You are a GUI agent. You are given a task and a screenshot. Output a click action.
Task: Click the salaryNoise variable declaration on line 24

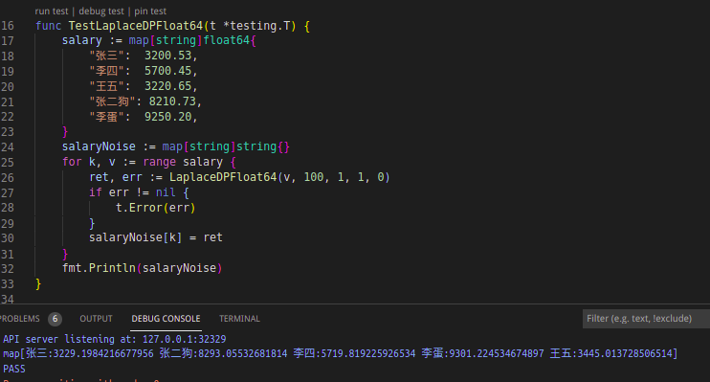pyautogui.click(x=99, y=146)
